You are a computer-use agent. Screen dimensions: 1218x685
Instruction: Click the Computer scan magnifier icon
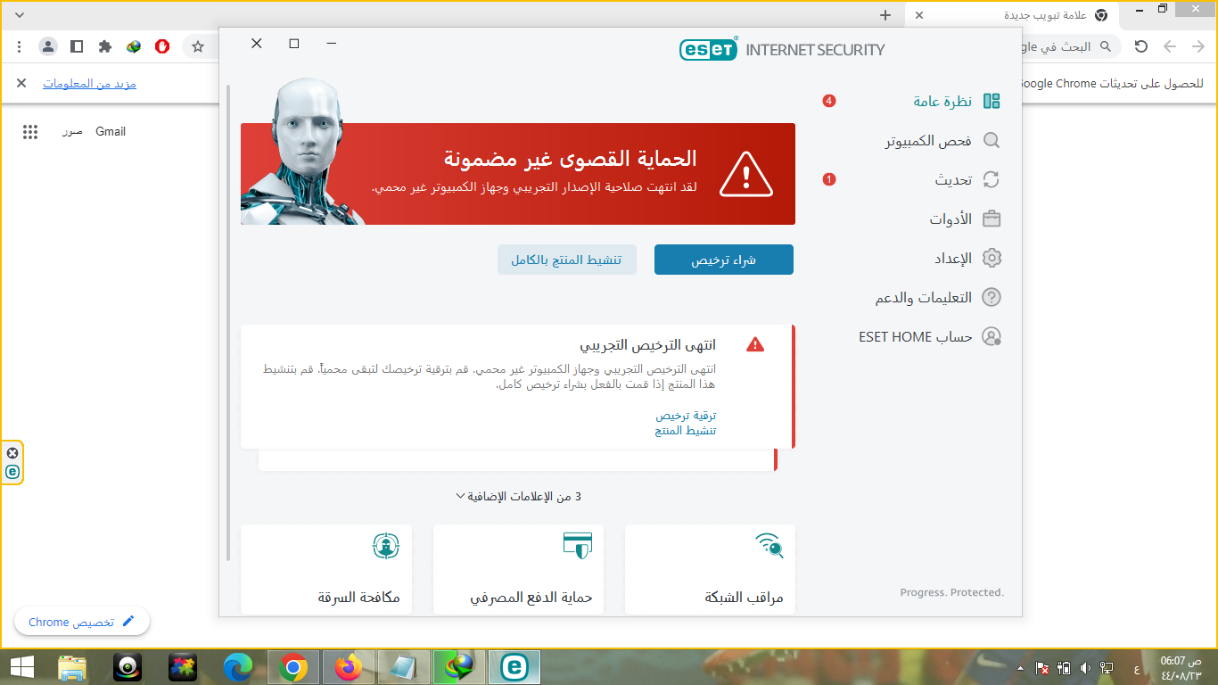[x=991, y=140]
